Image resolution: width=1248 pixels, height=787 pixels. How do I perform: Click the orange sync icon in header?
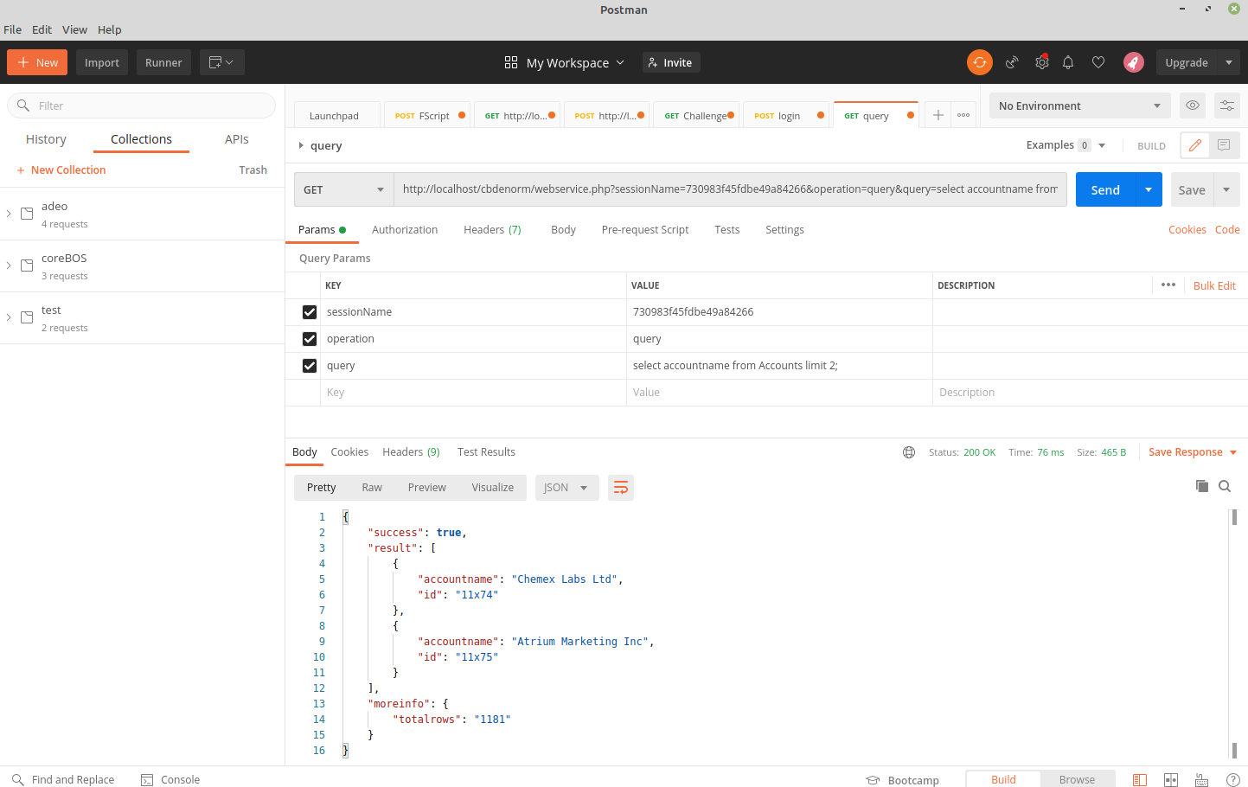pos(979,62)
